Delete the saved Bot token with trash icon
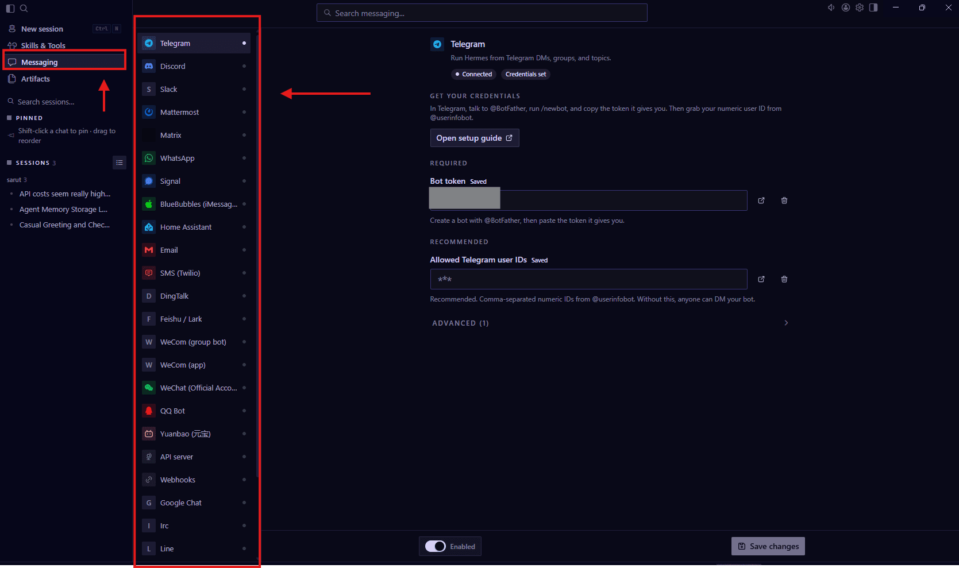Viewport: 959px width, 568px height. pyautogui.click(x=784, y=200)
